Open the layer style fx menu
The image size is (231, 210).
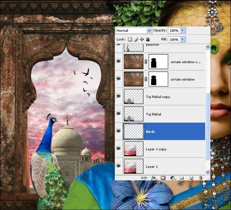153,178
